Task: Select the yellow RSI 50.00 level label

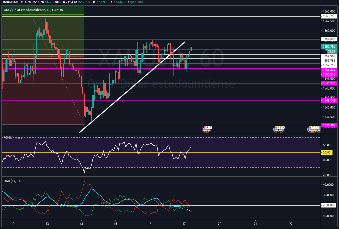Action: [326, 152]
